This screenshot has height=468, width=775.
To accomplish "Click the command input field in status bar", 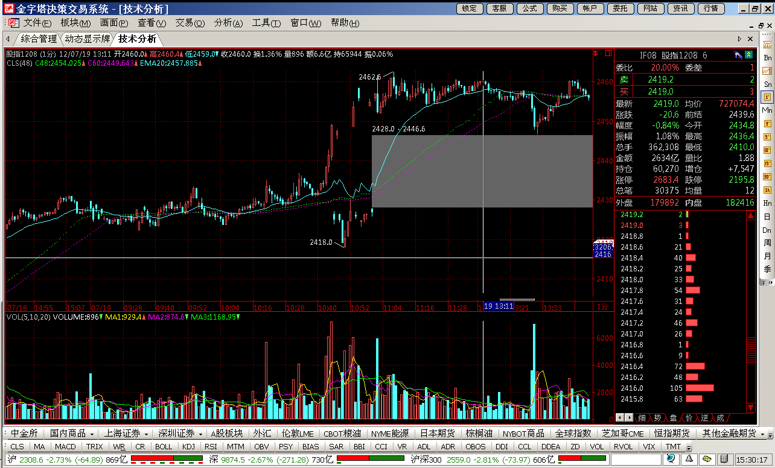I will point(636,460).
